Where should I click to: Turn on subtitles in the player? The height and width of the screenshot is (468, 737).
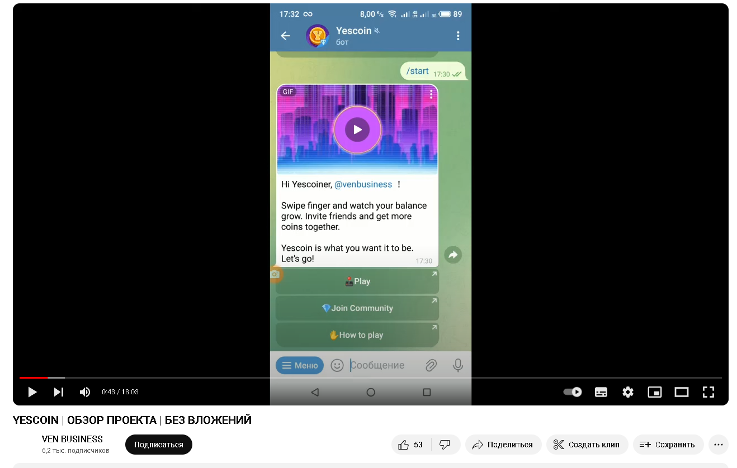tap(601, 392)
